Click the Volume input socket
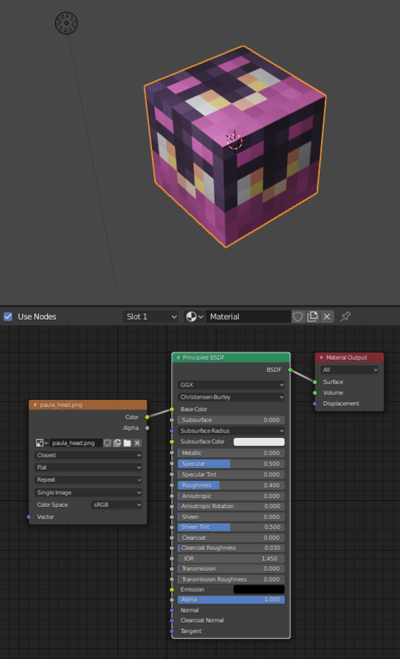Image resolution: width=400 pixels, height=659 pixels. (315, 393)
